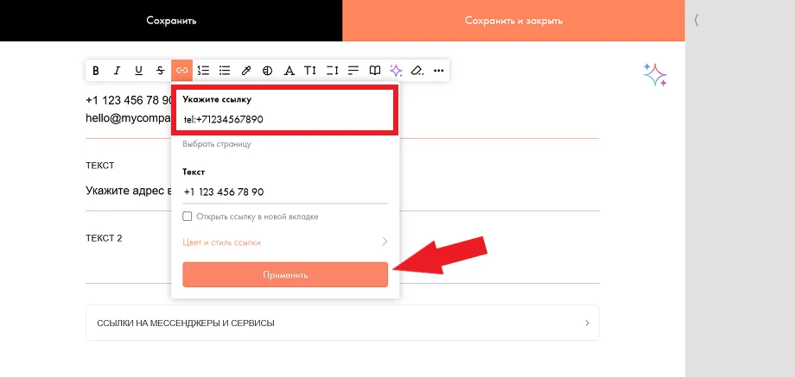
Task: Insert a numbered list
Action: pyautogui.click(x=203, y=71)
